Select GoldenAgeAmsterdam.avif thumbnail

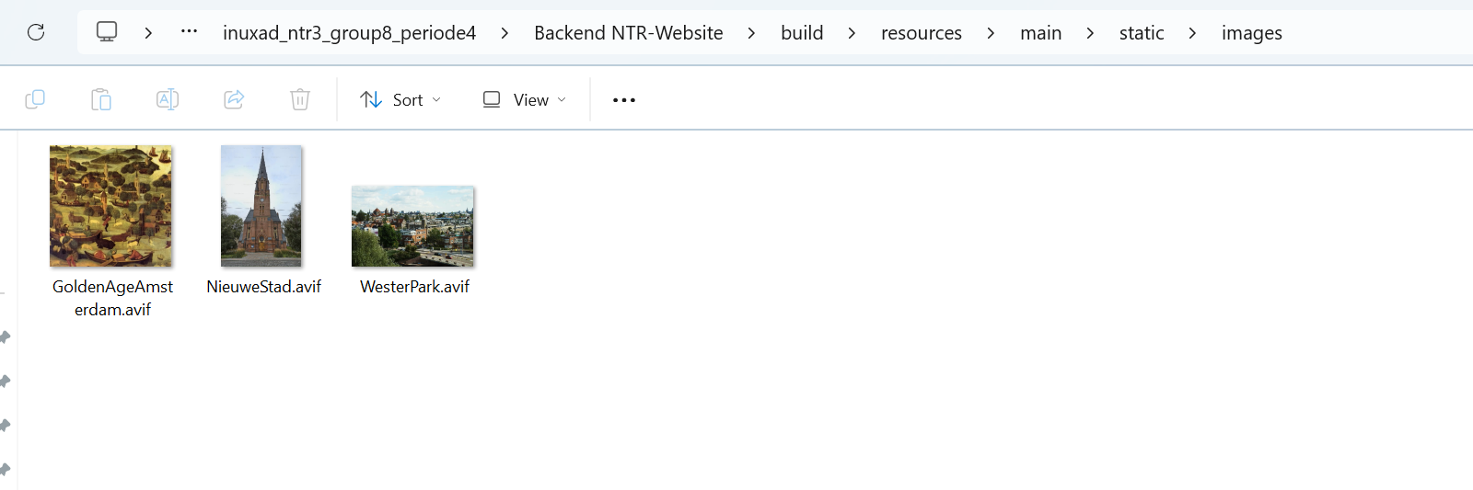pyautogui.click(x=110, y=207)
